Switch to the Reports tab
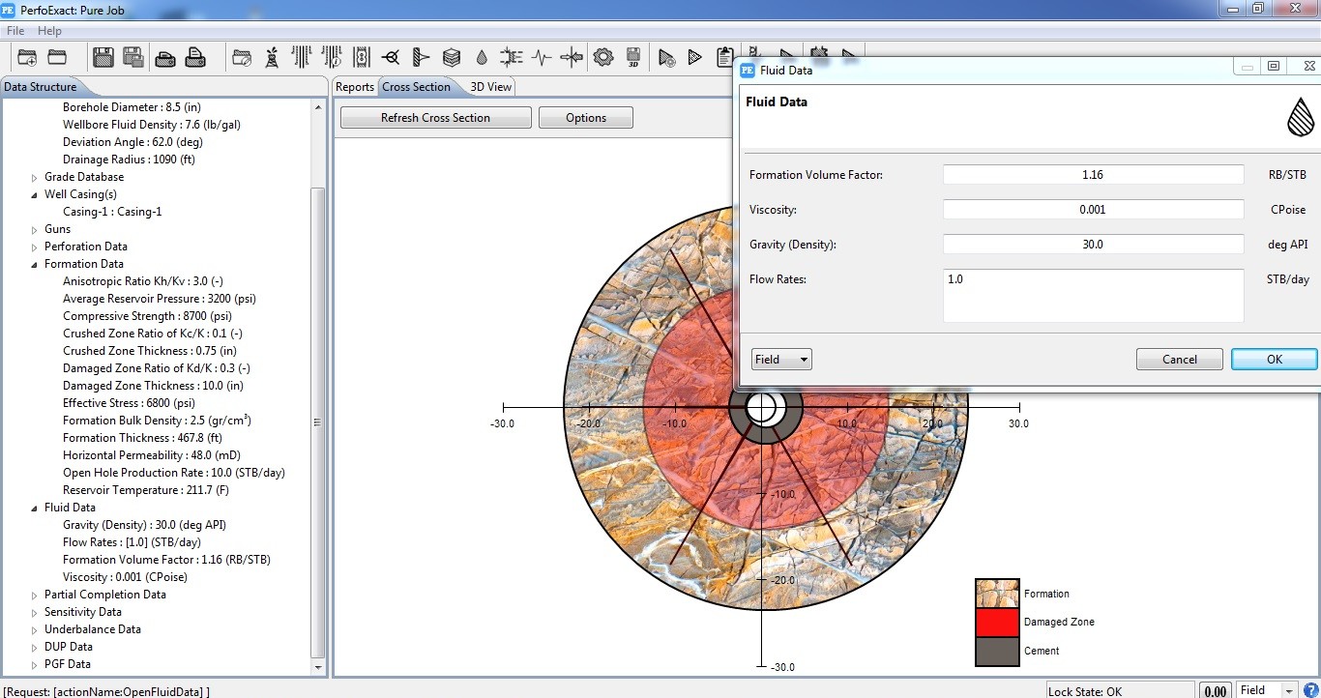This screenshot has height=698, width=1321. click(x=354, y=87)
